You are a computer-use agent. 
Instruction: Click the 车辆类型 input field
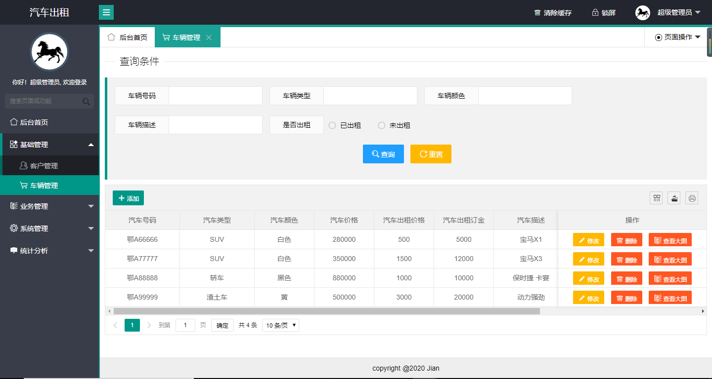(370, 96)
